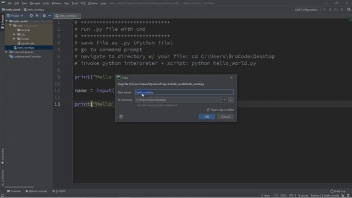The image size is (352, 198).
Task: Click the Add Configuration... button
Action: (x=307, y=10)
